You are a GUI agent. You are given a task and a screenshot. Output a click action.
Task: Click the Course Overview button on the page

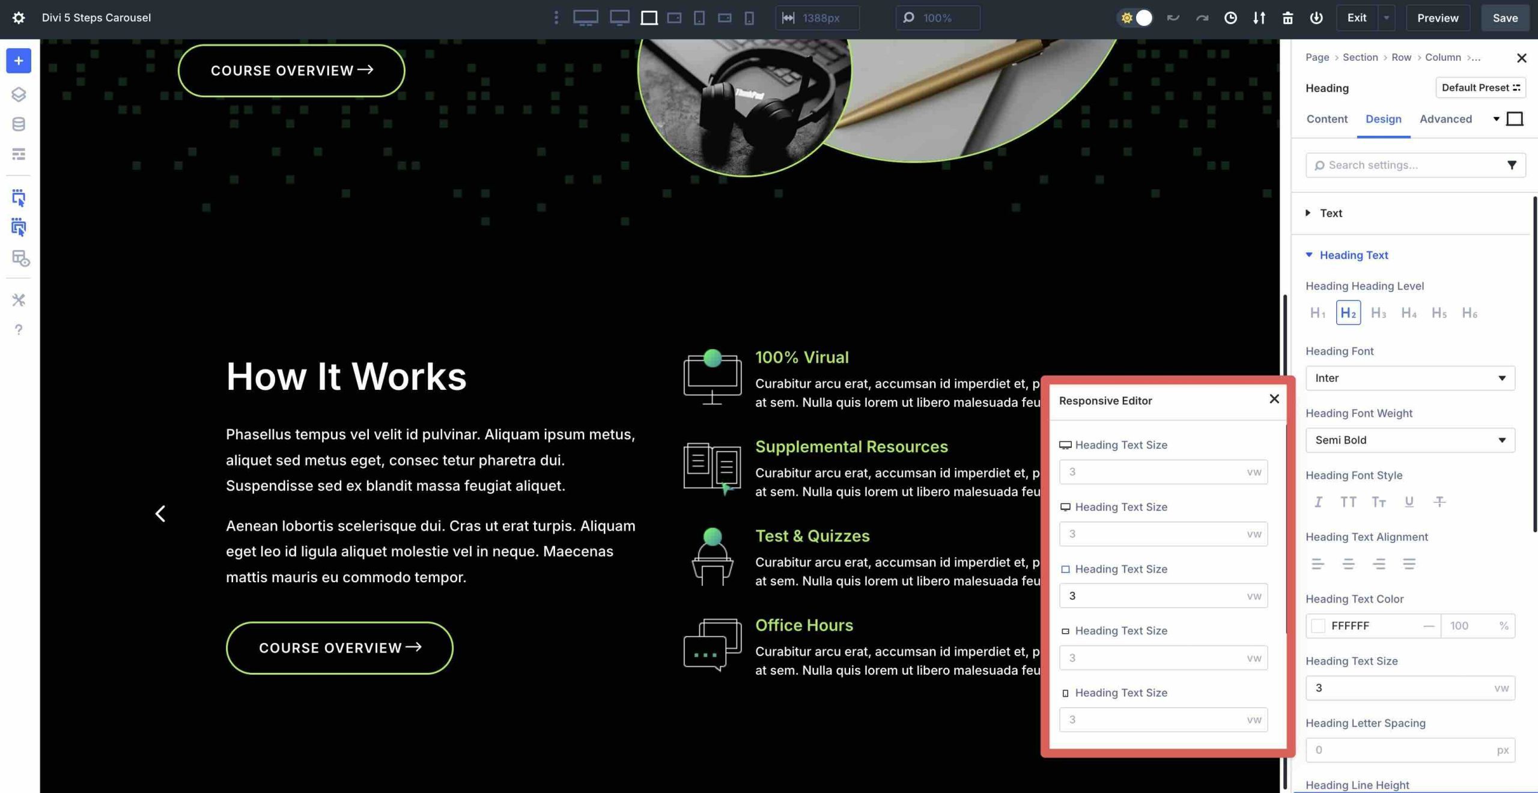tap(339, 648)
